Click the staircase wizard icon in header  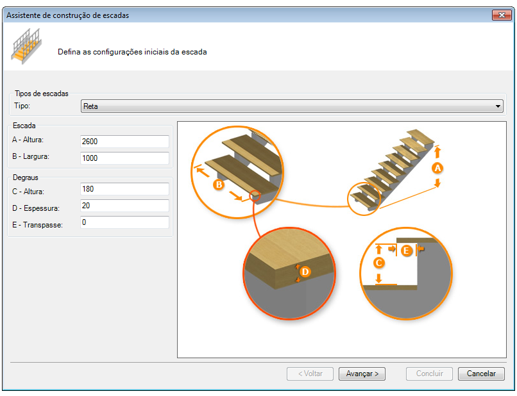coord(26,46)
